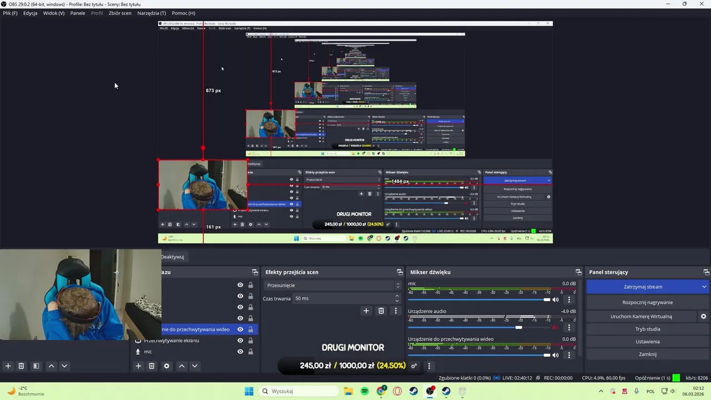
Task: Open audio mixer bottom three-dot menu
Action: 429,366
